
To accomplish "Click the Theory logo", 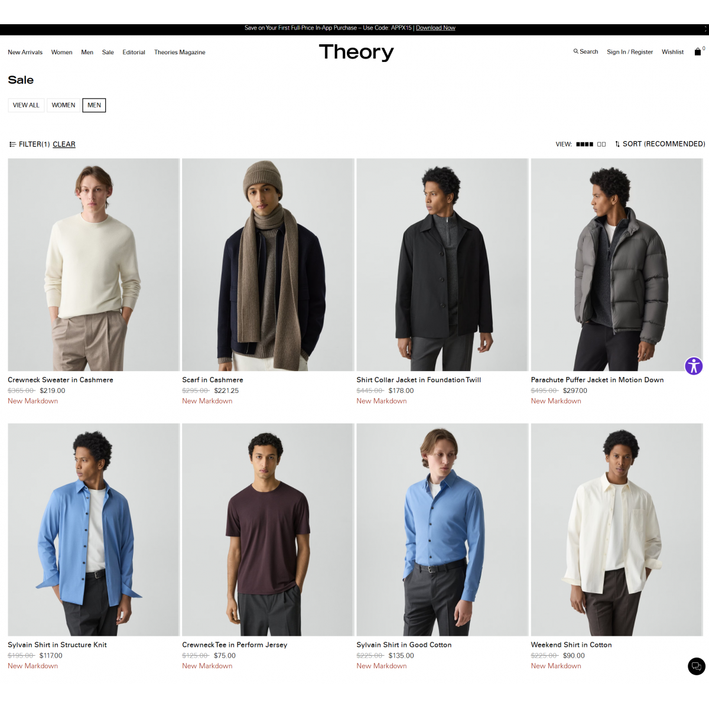I will pyautogui.click(x=356, y=52).
